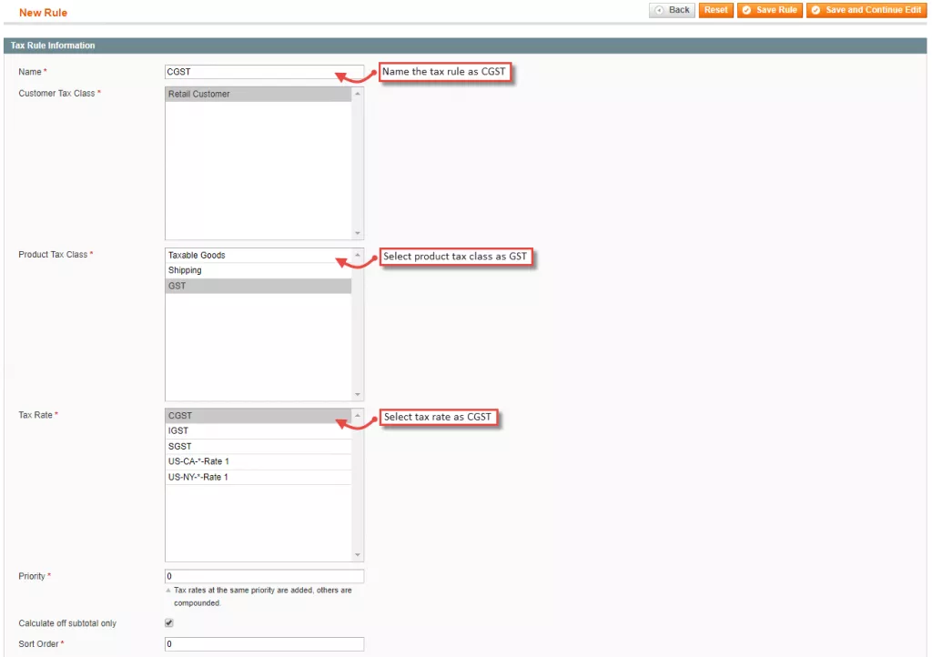Viewport: 932px width, 657px height.
Task: Click the Save Rule button
Action: pyautogui.click(x=770, y=10)
